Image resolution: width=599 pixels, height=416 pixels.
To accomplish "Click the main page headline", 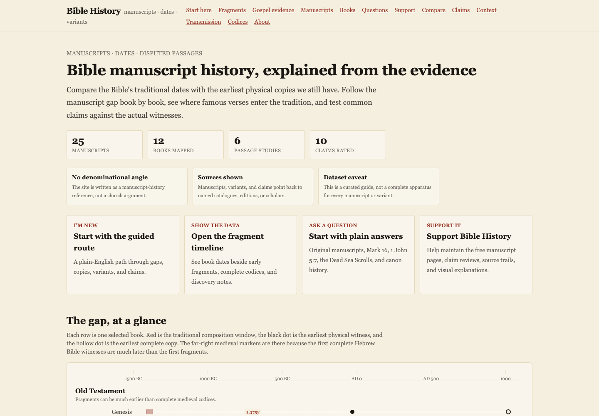I will (x=272, y=70).
